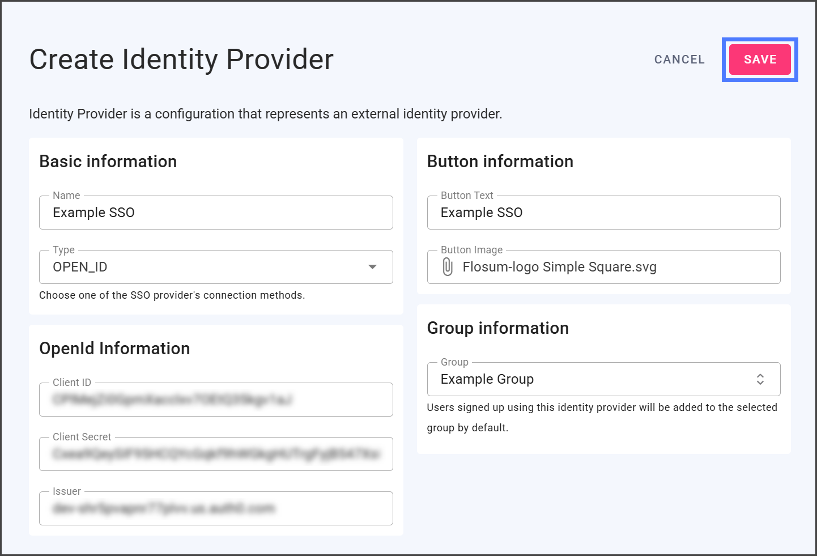Click the Create Identity Provider title

pos(181,60)
